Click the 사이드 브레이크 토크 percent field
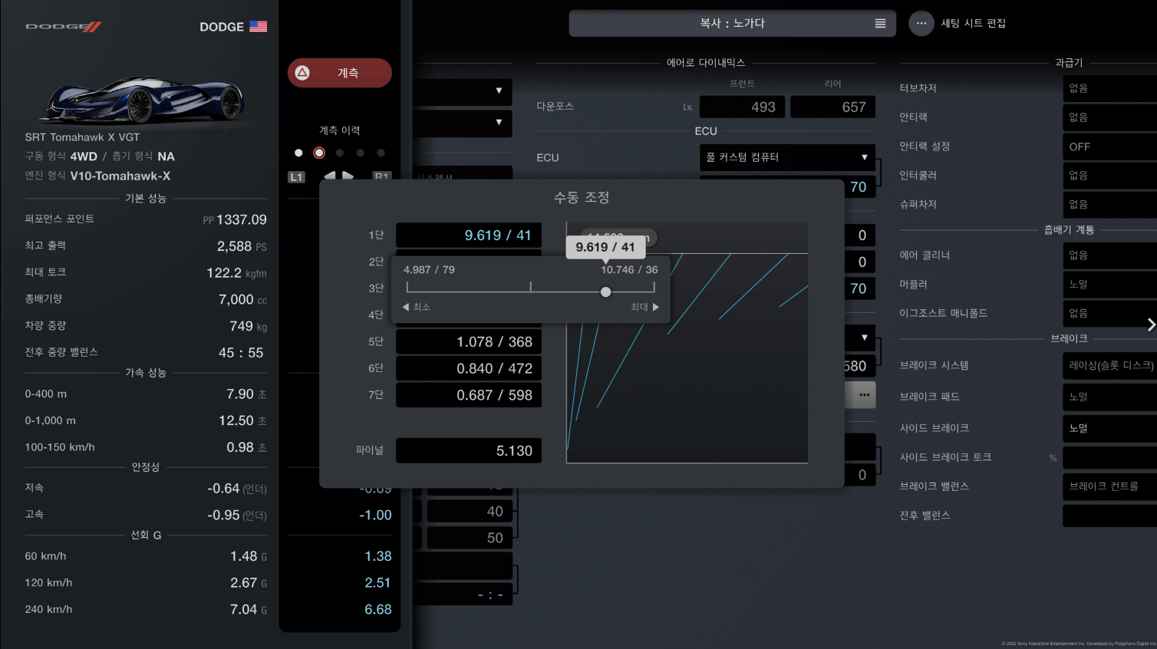The height and width of the screenshot is (649, 1157). (x=1109, y=457)
